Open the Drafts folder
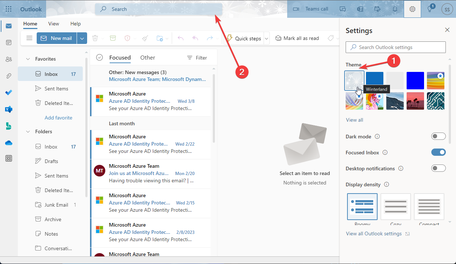Screen dimensions: 456x264 (x=50, y=161)
